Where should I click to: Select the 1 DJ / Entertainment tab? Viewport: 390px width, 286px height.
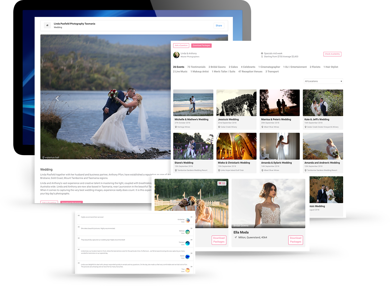click(295, 67)
